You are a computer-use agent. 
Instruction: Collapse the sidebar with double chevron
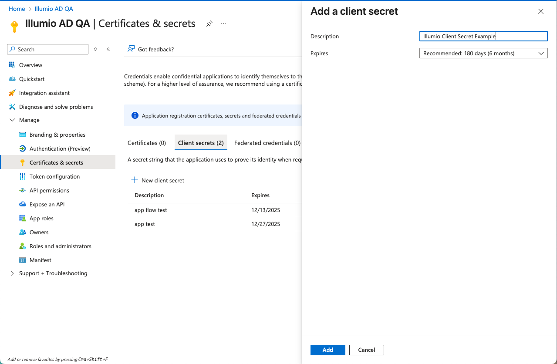click(108, 49)
